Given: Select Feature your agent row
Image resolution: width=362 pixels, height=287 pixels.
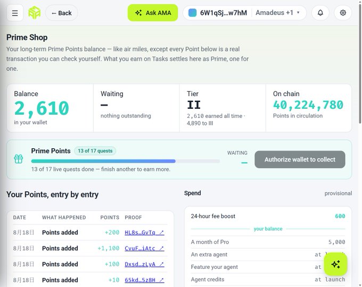Looking at the screenshot, I should [x=268, y=267].
